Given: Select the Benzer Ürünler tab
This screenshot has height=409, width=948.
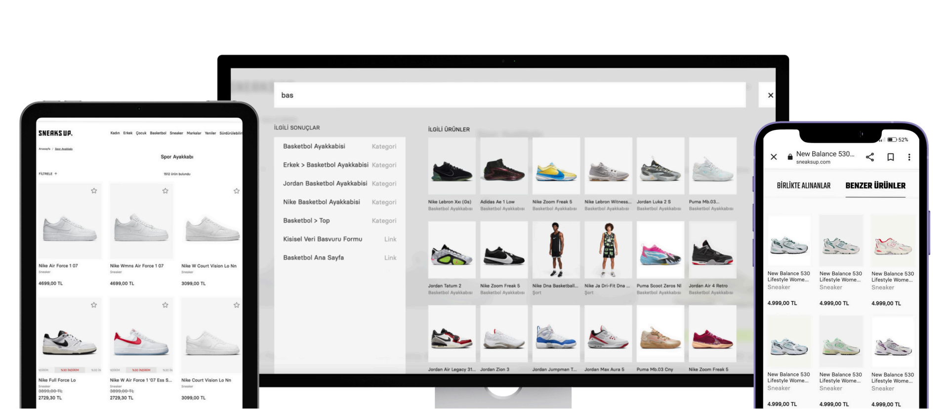Looking at the screenshot, I should (x=875, y=186).
